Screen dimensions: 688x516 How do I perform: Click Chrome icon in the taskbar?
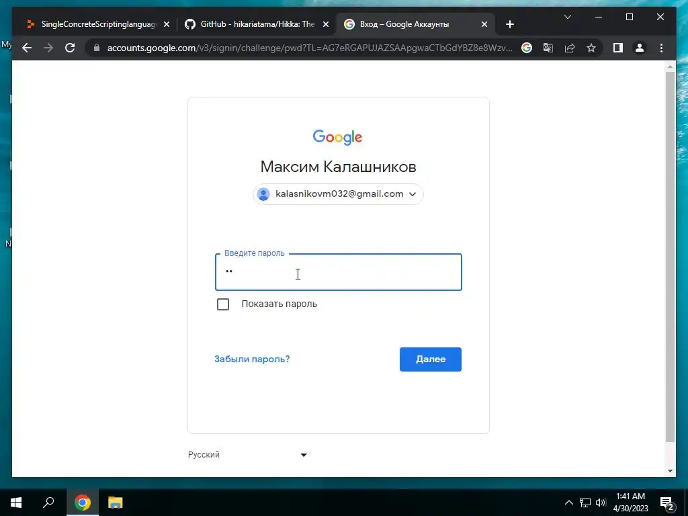[x=82, y=503]
